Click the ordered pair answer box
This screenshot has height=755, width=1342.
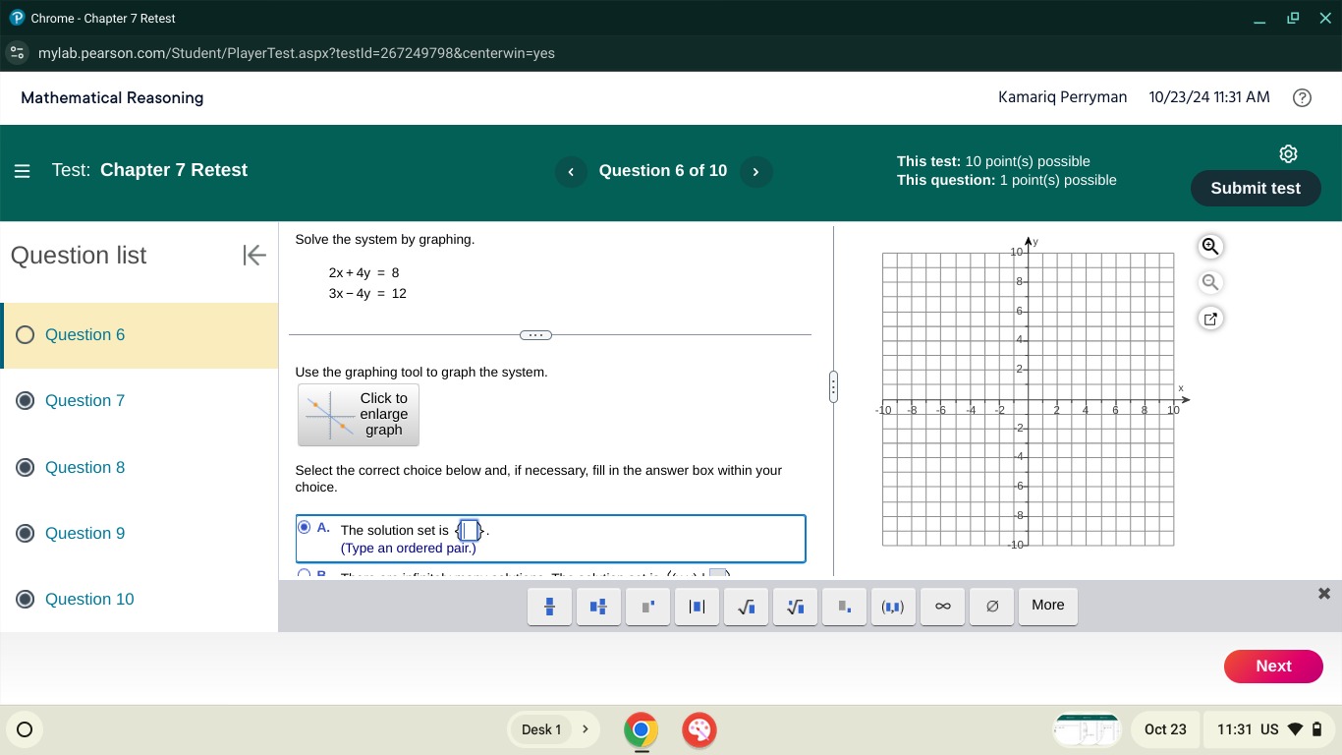(470, 531)
